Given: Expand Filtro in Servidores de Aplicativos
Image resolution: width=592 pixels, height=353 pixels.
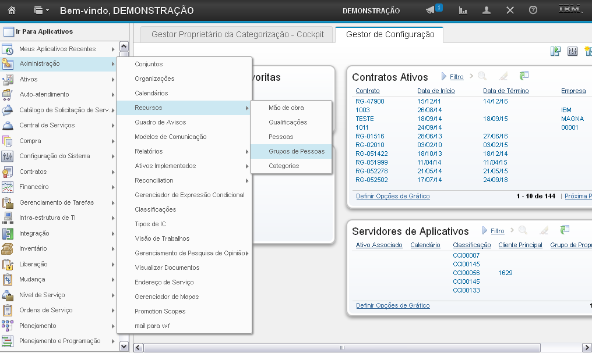Looking at the screenshot, I should point(497,231).
